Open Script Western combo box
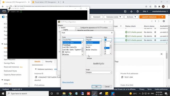This screenshot has width=170, height=96. point(99,72)
